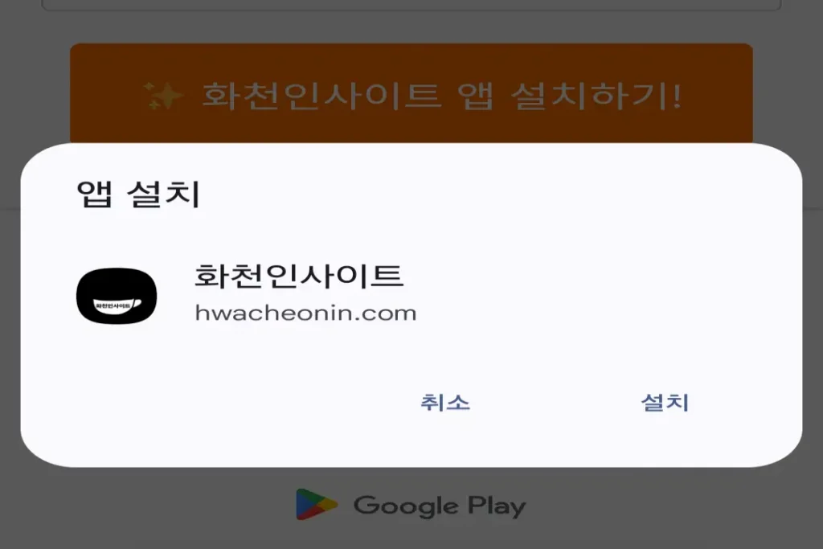Click the input box edge above the banner
The image size is (823, 549).
[x=411, y=6]
